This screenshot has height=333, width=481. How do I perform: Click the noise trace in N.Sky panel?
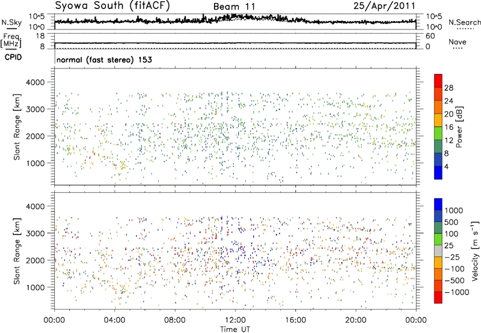pyautogui.click(x=235, y=20)
